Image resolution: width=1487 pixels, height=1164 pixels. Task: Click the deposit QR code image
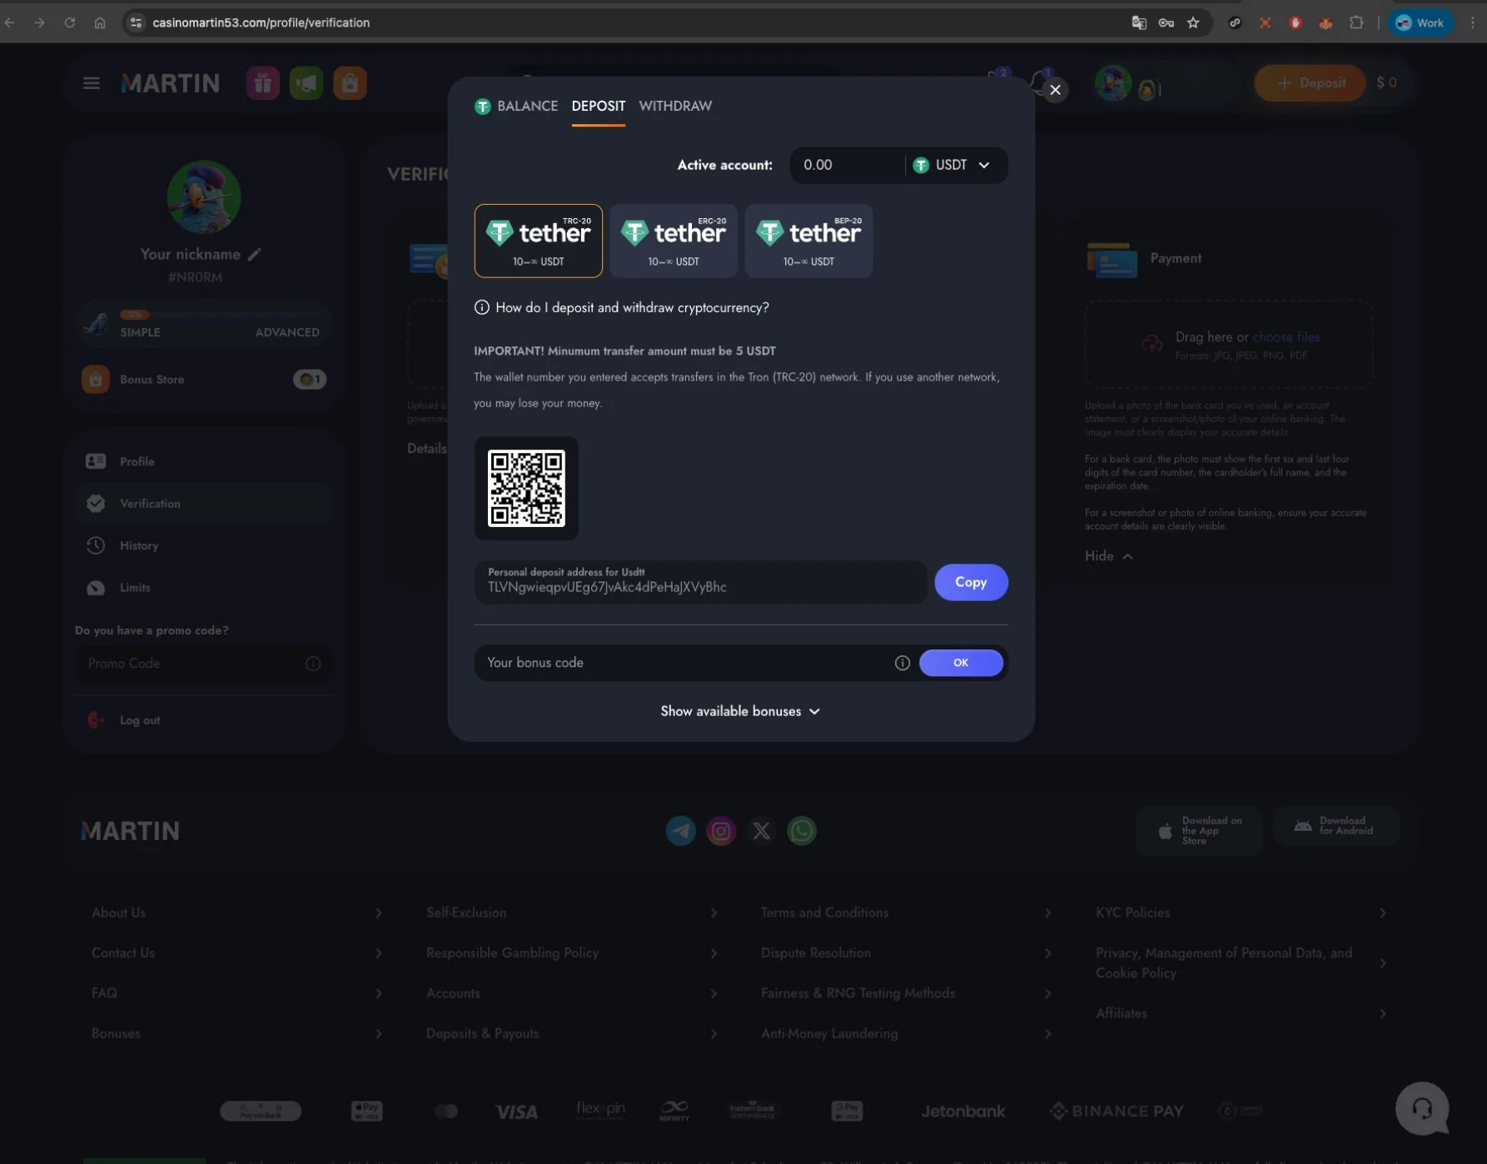coord(526,488)
